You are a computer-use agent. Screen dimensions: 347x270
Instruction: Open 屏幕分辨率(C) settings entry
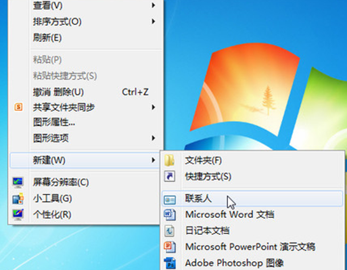tap(85, 183)
